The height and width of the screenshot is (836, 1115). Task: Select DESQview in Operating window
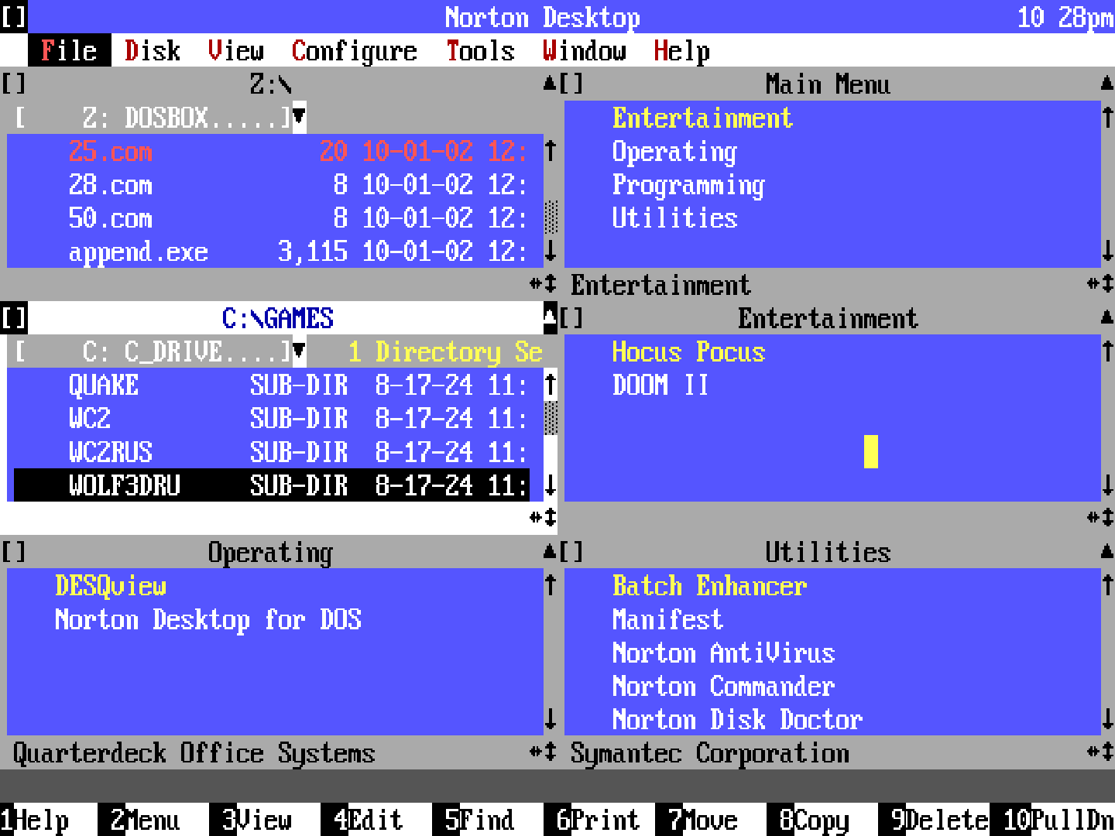coord(111,585)
